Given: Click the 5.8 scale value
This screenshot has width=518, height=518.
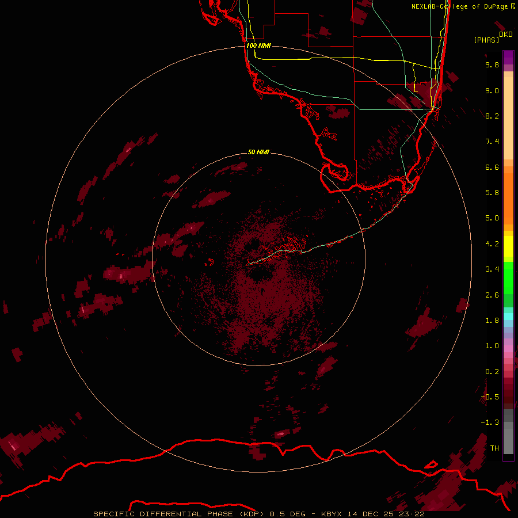Looking at the screenshot, I should pos(492,193).
